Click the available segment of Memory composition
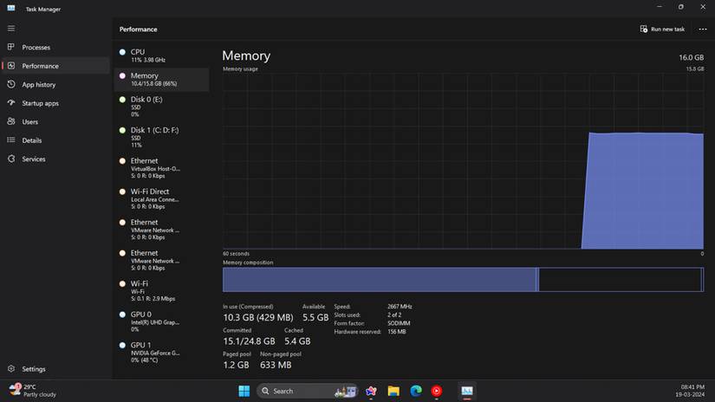The width and height of the screenshot is (715, 402). point(620,279)
